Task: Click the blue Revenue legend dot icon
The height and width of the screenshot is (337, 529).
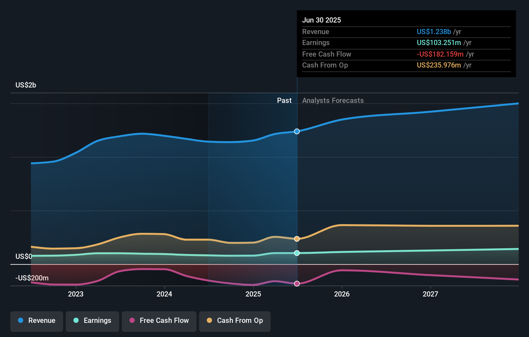Action: (x=21, y=321)
